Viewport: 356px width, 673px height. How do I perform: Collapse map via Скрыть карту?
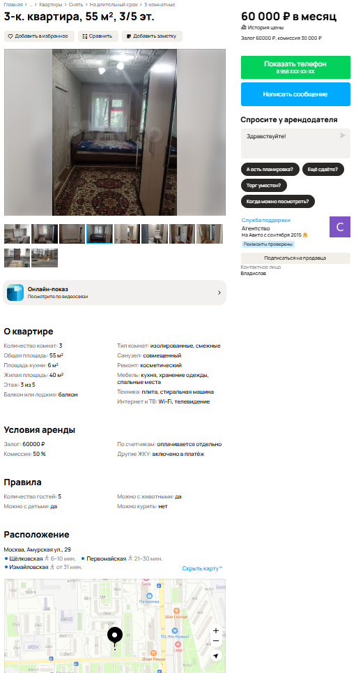point(202,568)
